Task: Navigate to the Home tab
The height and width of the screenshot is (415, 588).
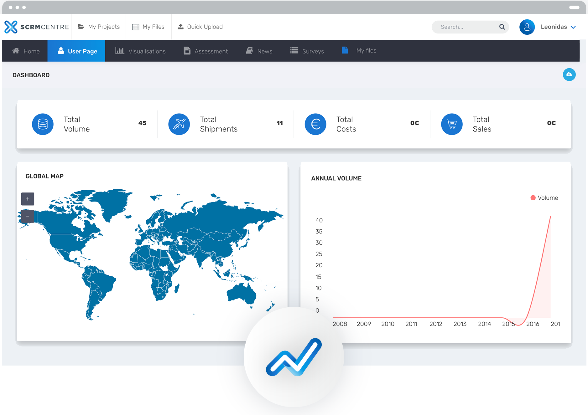Action: [26, 51]
